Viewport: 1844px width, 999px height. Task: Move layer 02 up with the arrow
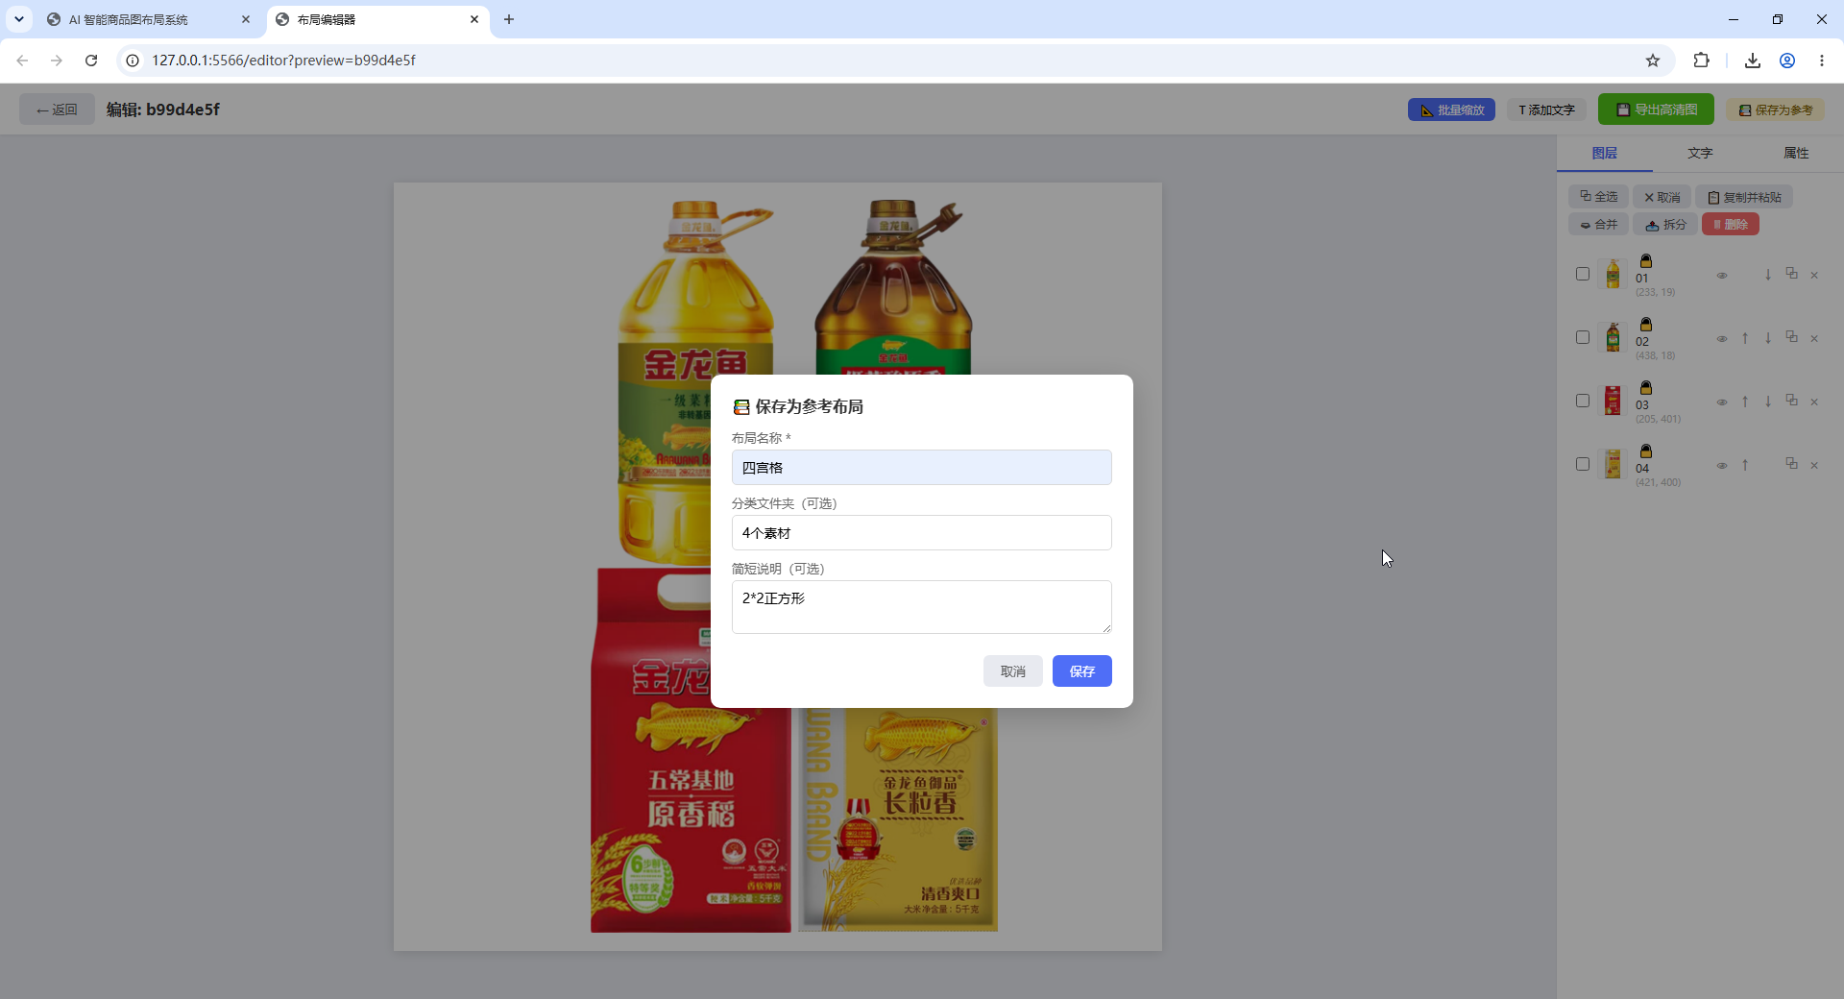(x=1745, y=338)
